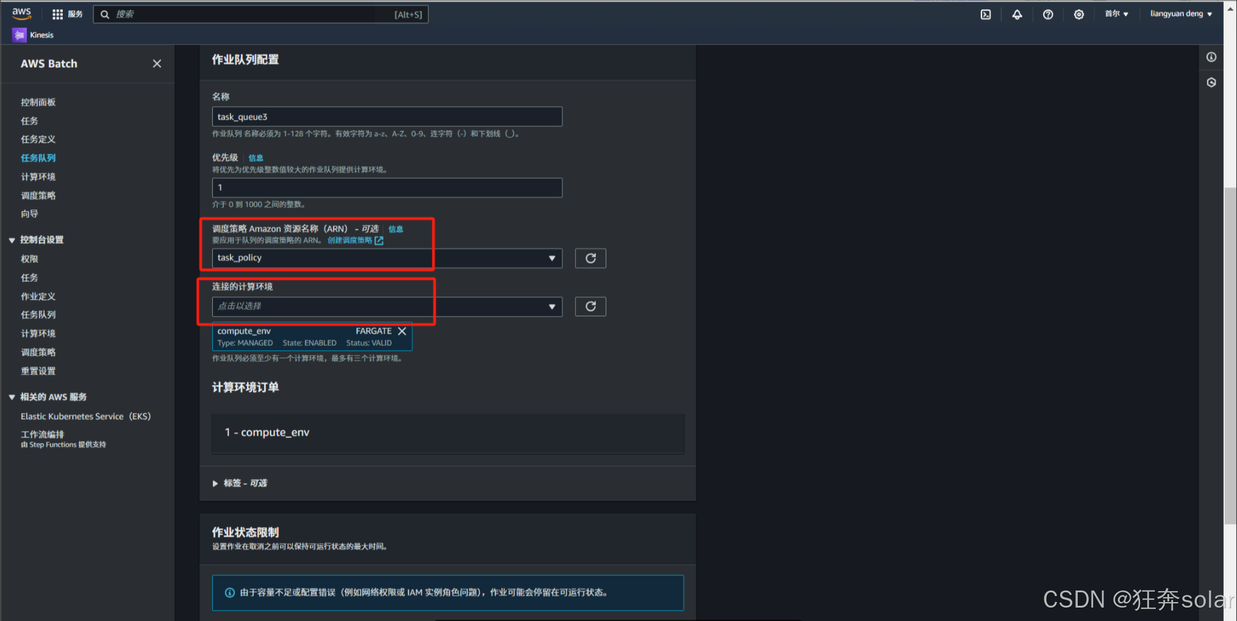Open Elastic Kubernetes Service (EKS) link
The height and width of the screenshot is (621, 1237).
point(85,417)
